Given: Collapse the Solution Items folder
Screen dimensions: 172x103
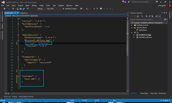Looking at the screenshot, I should [x=132, y=28].
